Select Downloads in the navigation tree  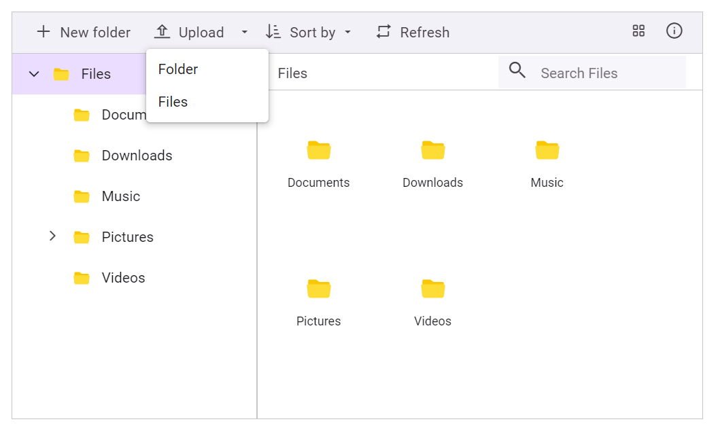137,156
